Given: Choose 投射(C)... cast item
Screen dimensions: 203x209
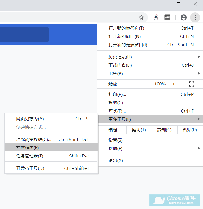Looking at the screenshot, I should point(150,103).
